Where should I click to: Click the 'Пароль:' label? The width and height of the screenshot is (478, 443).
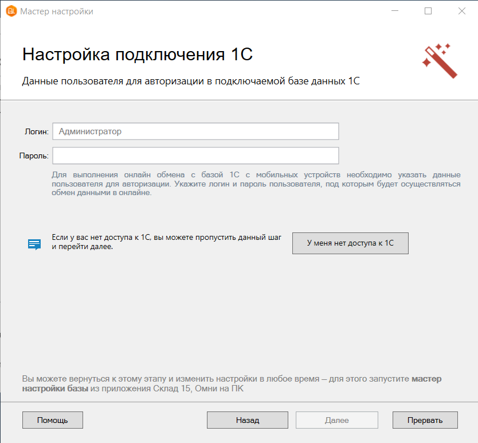(34, 156)
